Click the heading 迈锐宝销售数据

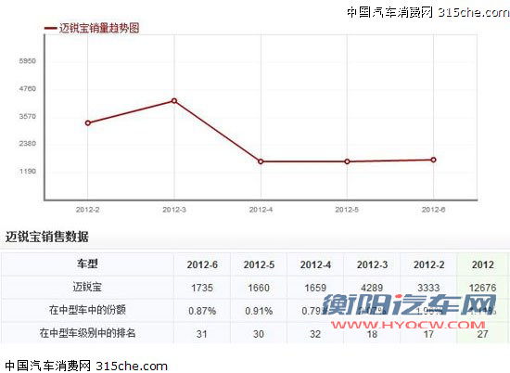47,237
